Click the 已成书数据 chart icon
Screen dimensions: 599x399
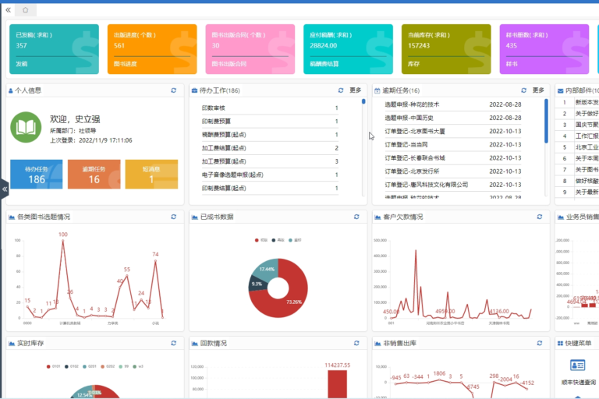(194, 217)
